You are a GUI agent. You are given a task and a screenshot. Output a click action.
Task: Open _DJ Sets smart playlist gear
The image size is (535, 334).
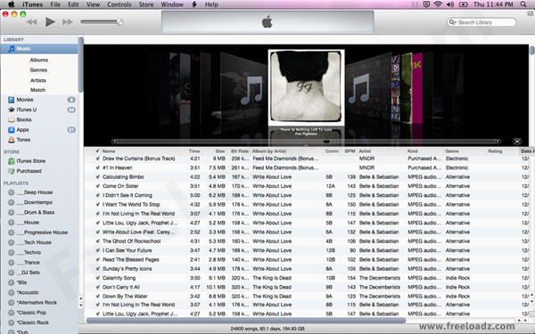point(12,273)
